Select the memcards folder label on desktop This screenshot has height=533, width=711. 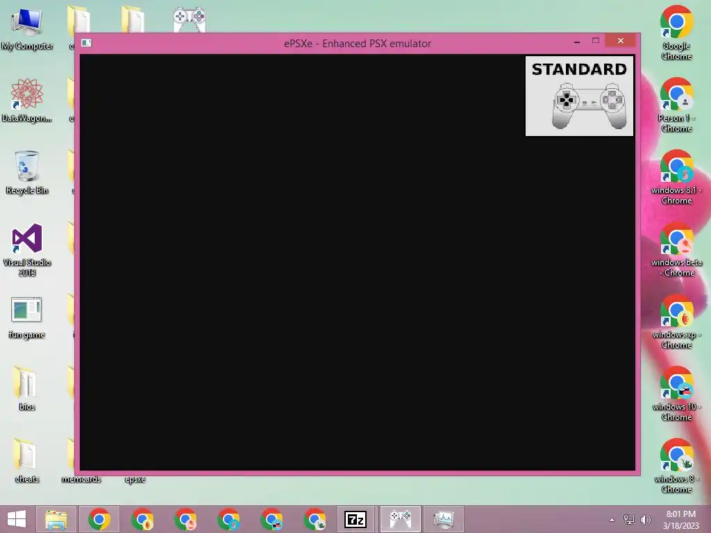pyautogui.click(x=81, y=479)
